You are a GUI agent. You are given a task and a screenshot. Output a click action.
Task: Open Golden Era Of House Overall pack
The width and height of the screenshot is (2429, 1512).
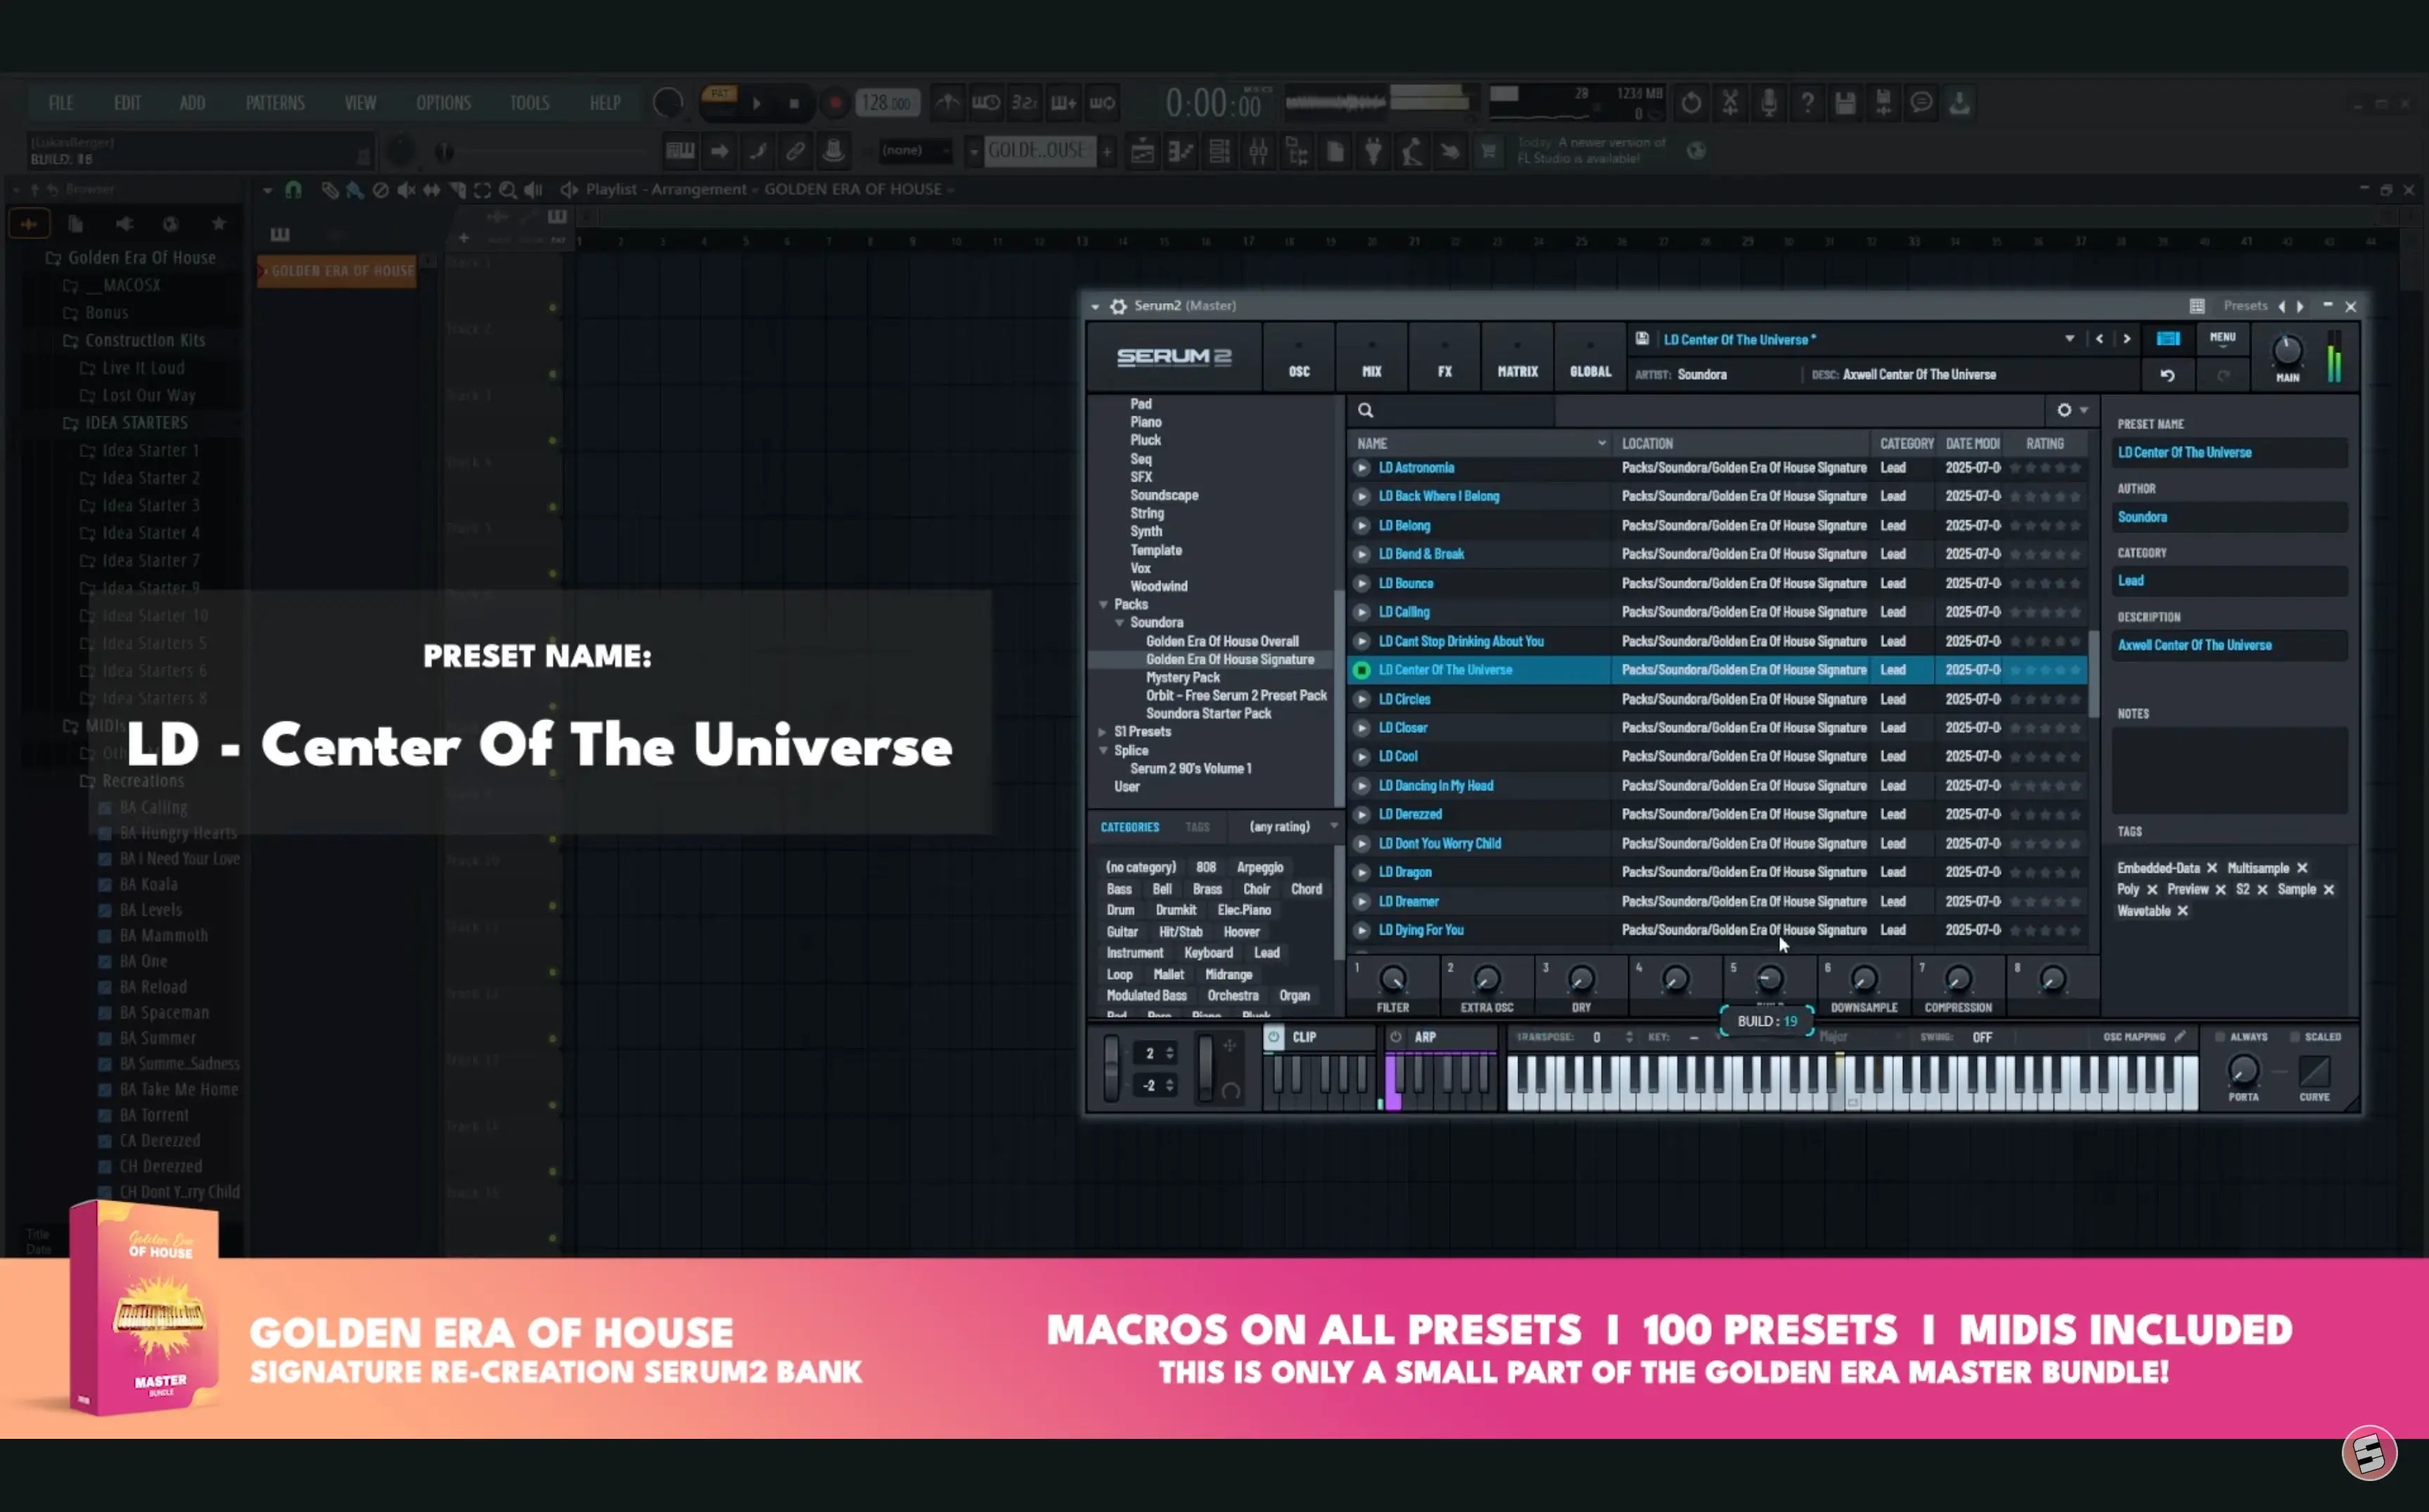(1222, 641)
